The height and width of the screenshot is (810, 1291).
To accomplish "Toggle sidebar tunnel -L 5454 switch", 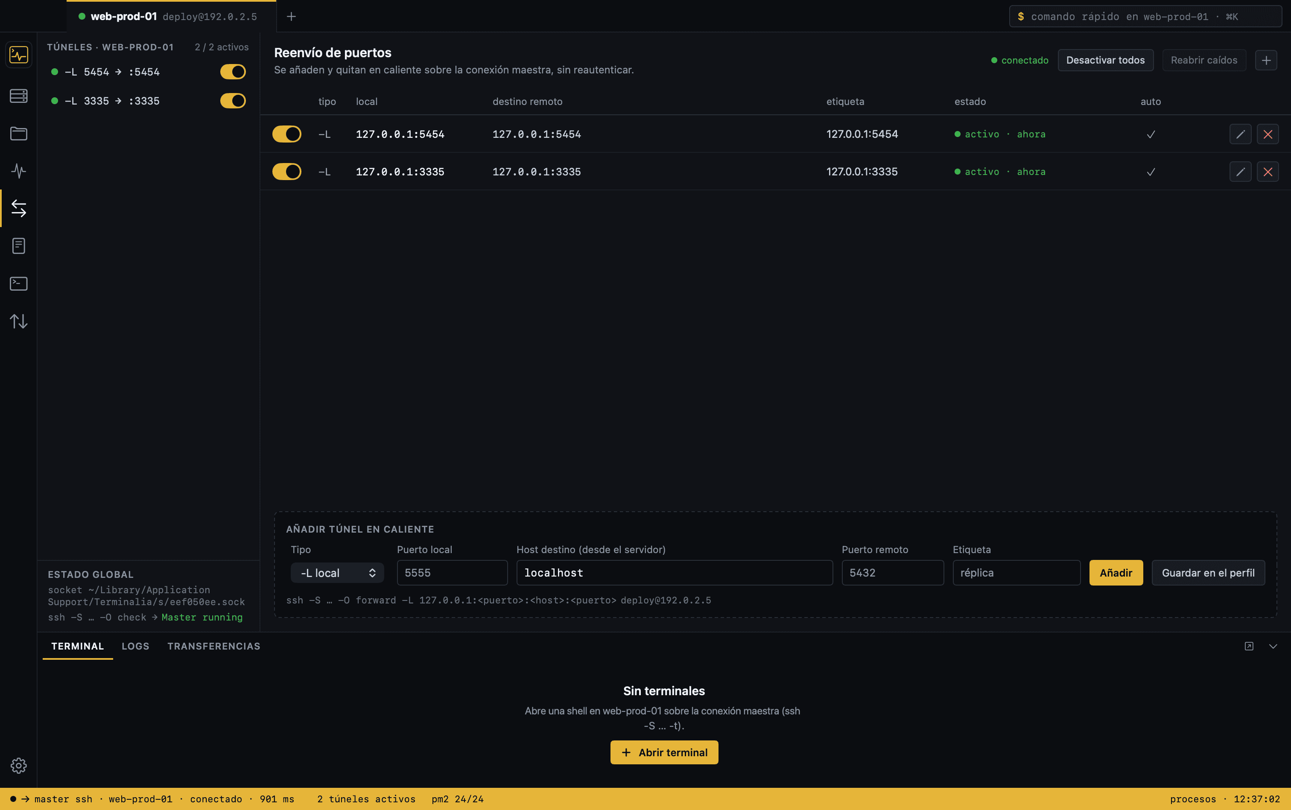I will (x=233, y=72).
